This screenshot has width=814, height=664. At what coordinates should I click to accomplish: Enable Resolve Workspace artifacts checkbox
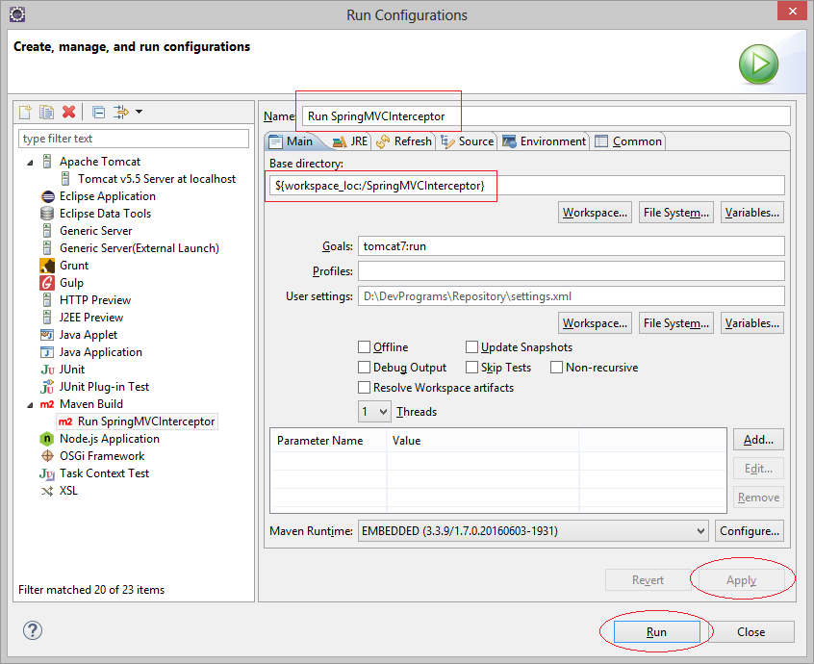(x=365, y=387)
